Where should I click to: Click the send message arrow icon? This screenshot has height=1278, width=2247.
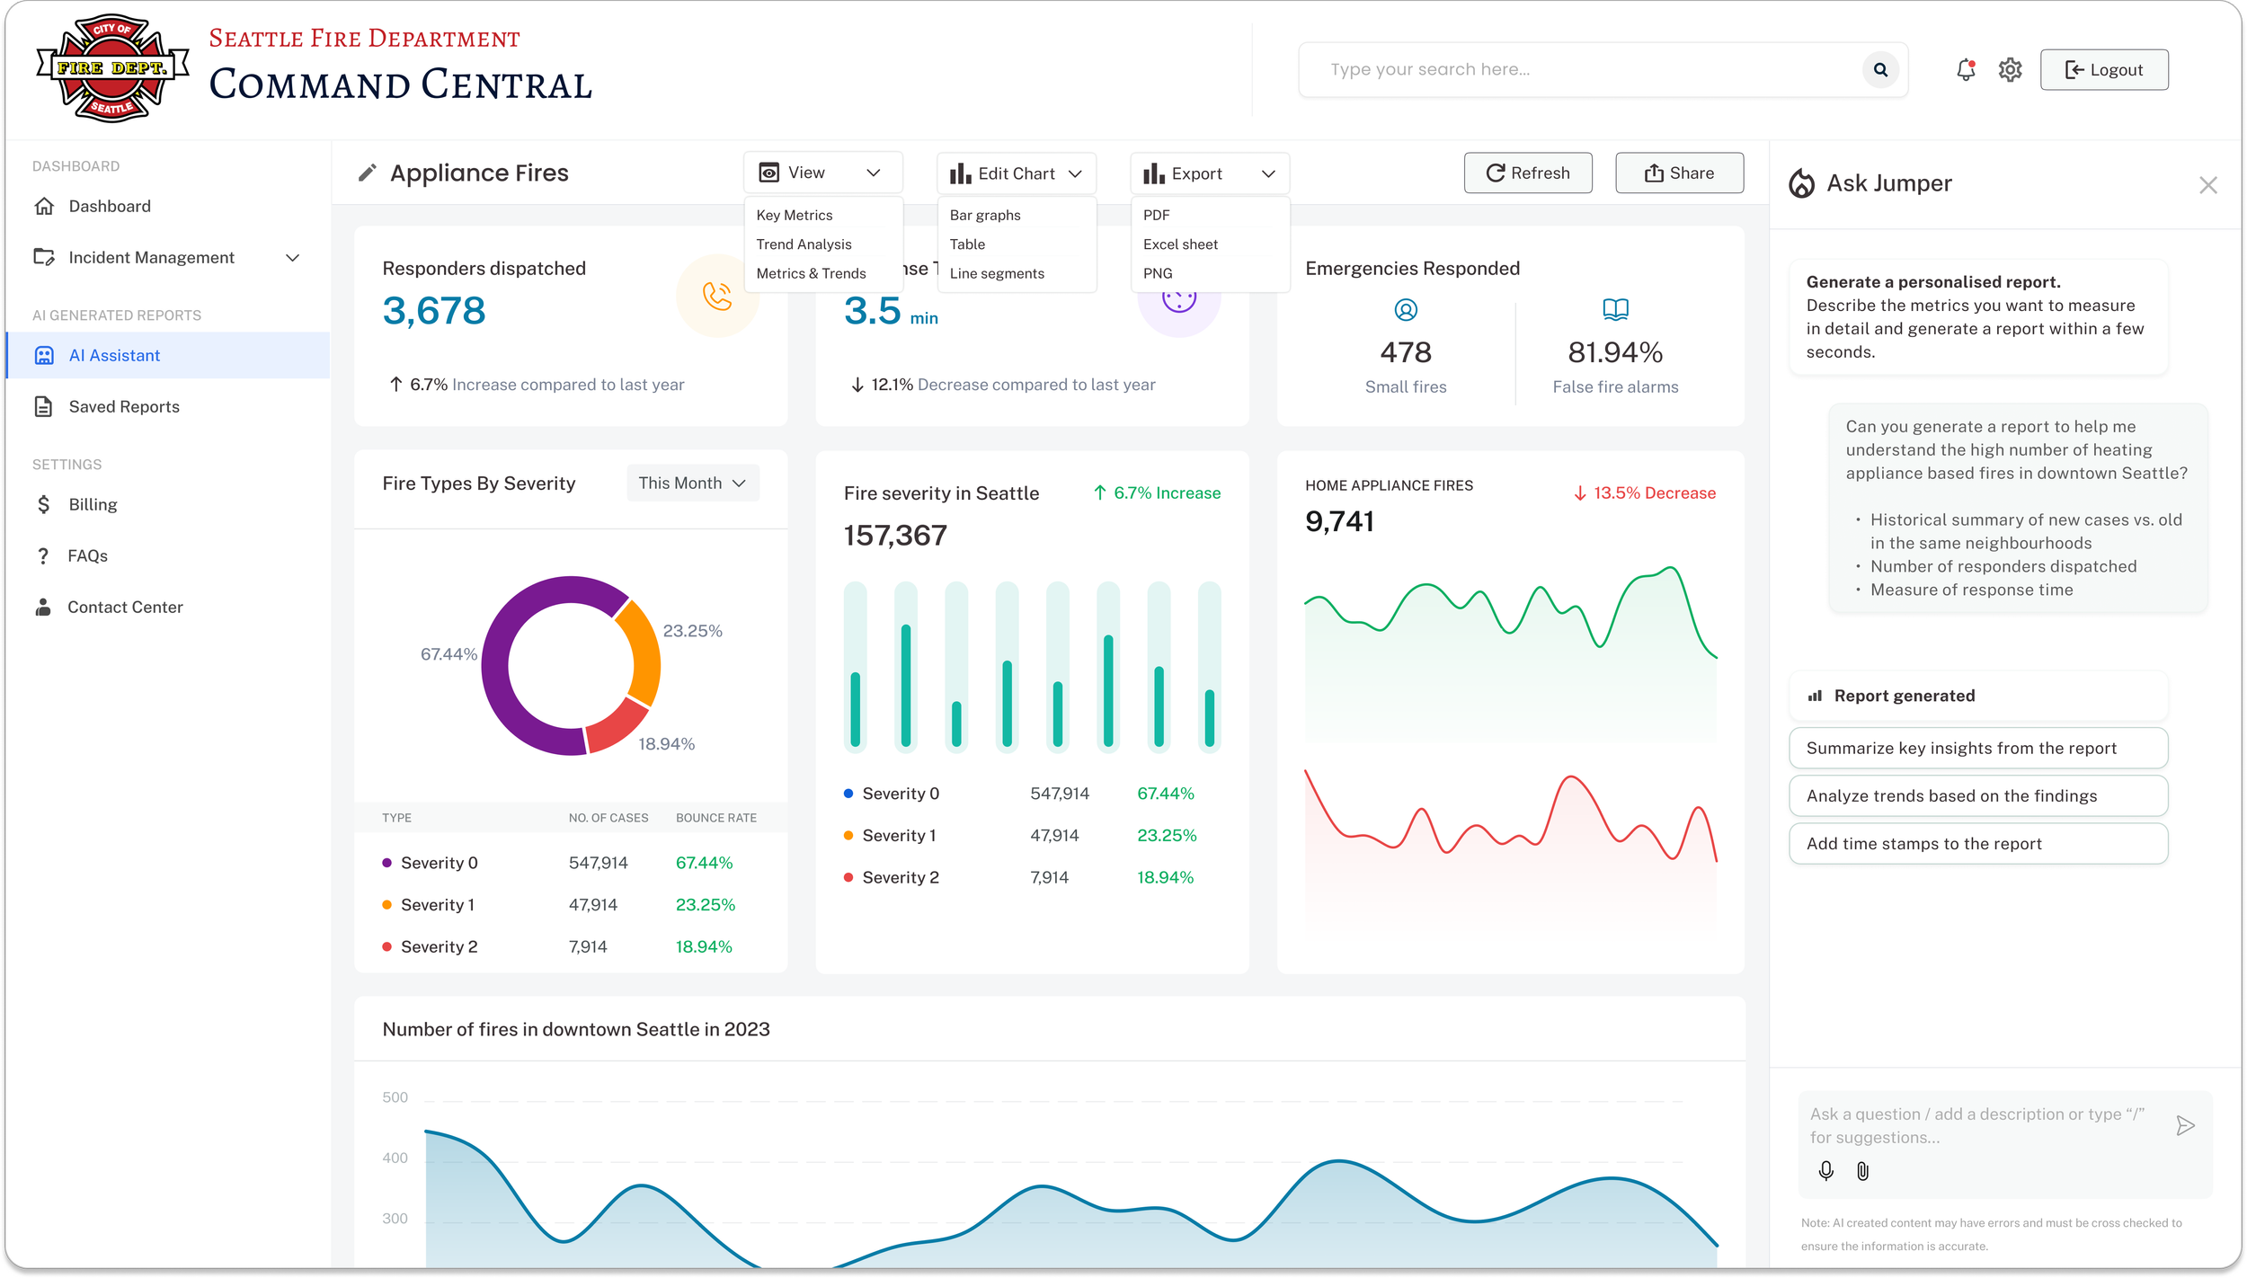pos(2185,1125)
